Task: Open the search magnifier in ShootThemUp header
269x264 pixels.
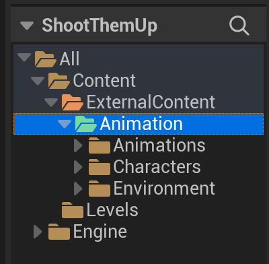Action: (239, 26)
